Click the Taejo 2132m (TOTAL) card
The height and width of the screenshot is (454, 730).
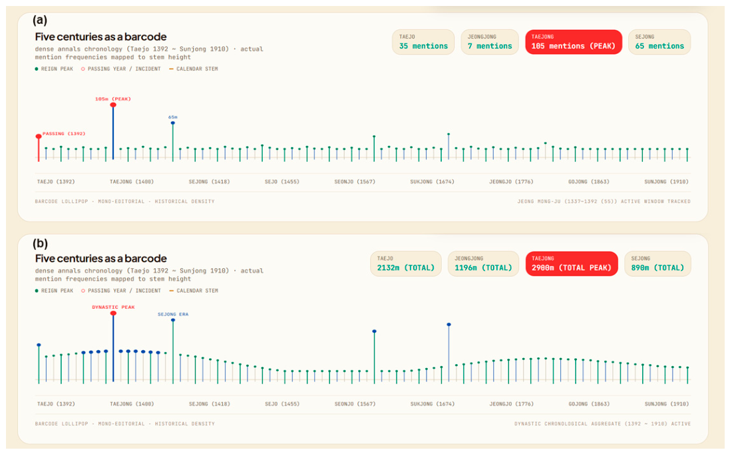click(x=405, y=264)
